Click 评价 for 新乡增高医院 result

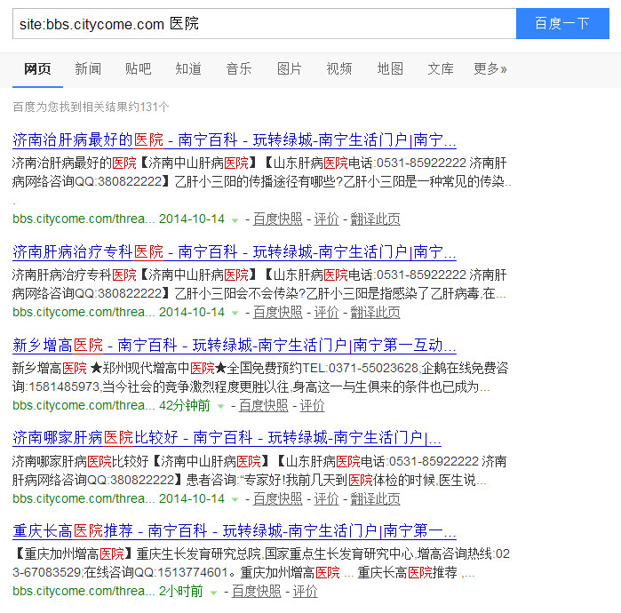pos(312,405)
